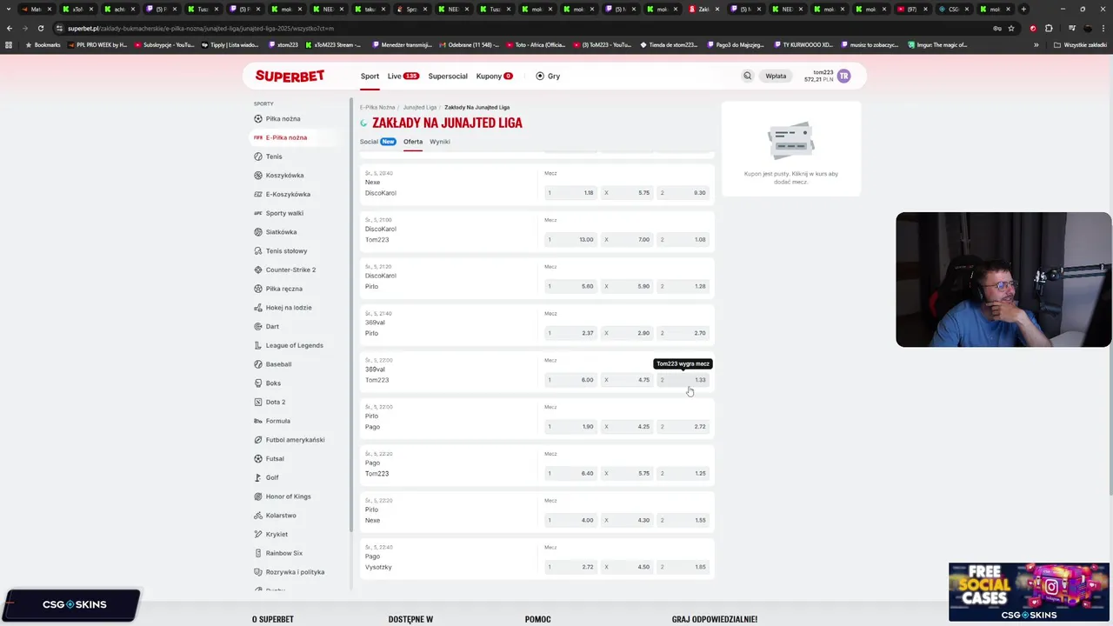Click the browser address bar

point(522,28)
